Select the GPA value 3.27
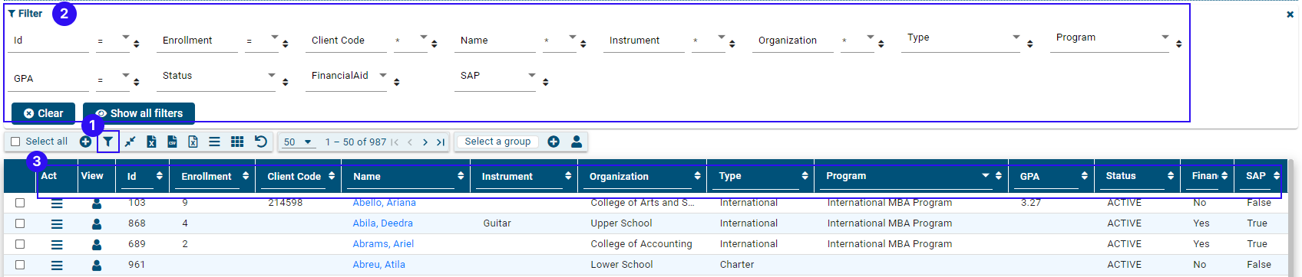This screenshot has height=277, width=1302. [x=1031, y=203]
